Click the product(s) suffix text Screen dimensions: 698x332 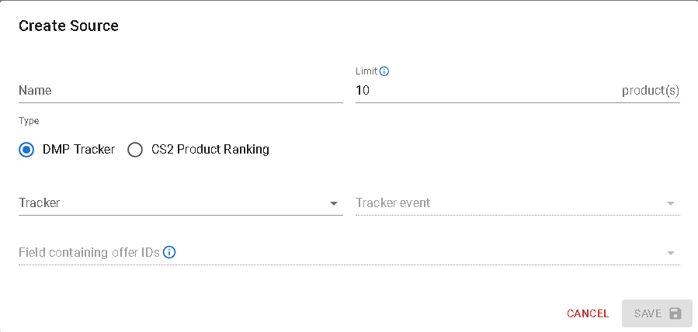click(x=651, y=91)
